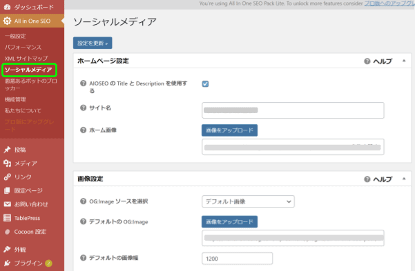The image size is (415, 271).
Task: Click help icon next to サイト名
Action: pyautogui.click(x=83, y=108)
